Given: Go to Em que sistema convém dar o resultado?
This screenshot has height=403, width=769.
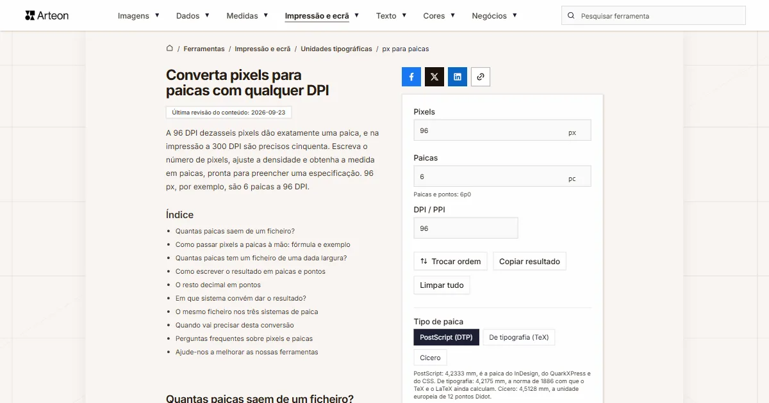Looking at the screenshot, I should pos(241,298).
